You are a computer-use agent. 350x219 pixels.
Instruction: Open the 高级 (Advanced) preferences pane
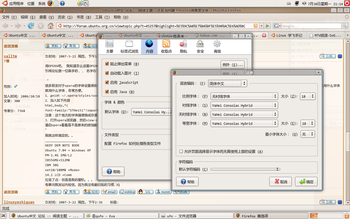(217, 47)
